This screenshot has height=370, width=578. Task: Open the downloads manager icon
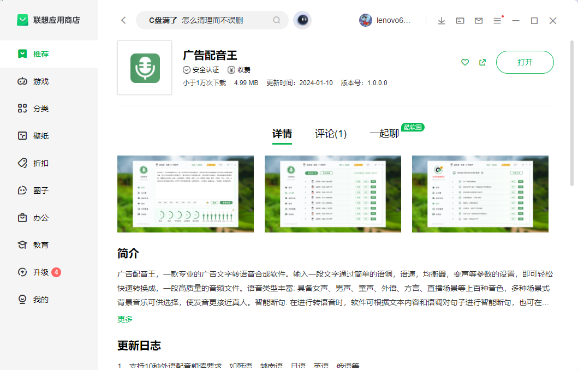(x=441, y=21)
